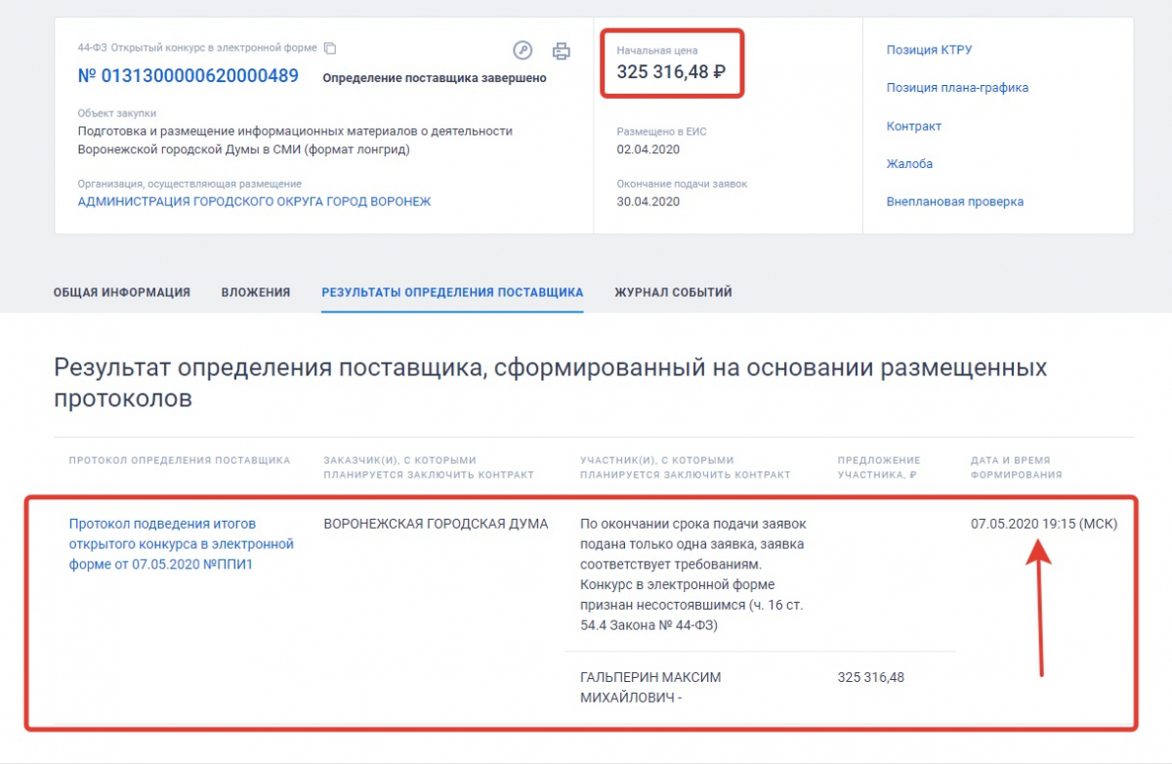
Task: Open the Позиция плана-графика link
Action: [957, 88]
